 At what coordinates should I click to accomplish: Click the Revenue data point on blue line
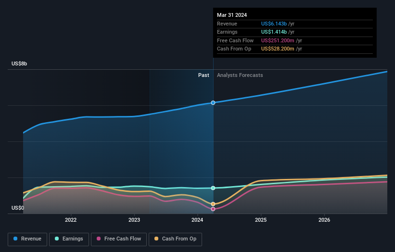[x=213, y=103]
